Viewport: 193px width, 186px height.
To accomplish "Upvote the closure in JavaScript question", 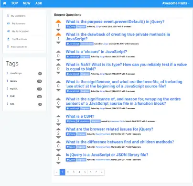I will click(58, 52).
